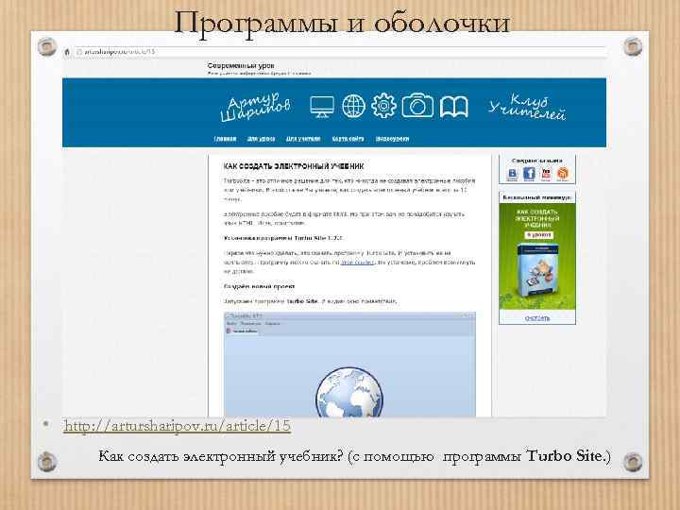The height and width of the screenshot is (510, 680).
Task: Open the Карта сайта navigation menu item
Action: click(348, 139)
